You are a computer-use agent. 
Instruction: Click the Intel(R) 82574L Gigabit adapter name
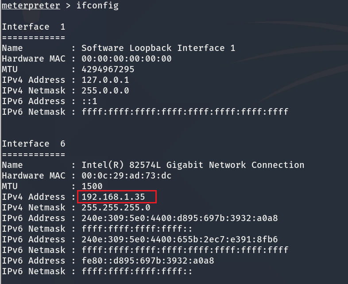[193, 165]
